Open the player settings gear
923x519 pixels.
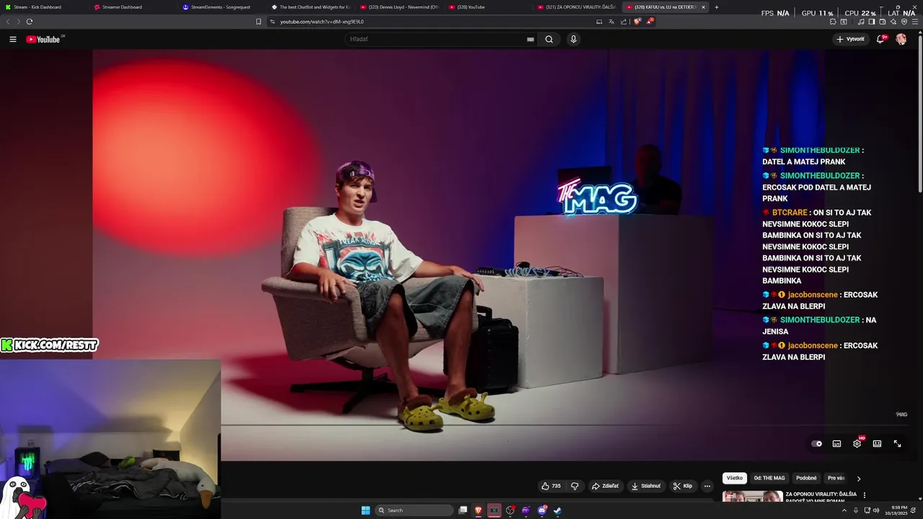pyautogui.click(x=857, y=444)
